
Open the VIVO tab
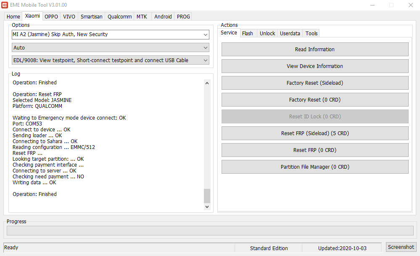pos(69,17)
